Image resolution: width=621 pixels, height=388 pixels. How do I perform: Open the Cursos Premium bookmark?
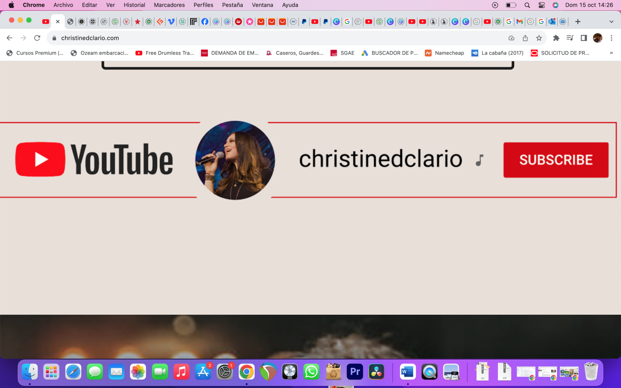coord(35,53)
